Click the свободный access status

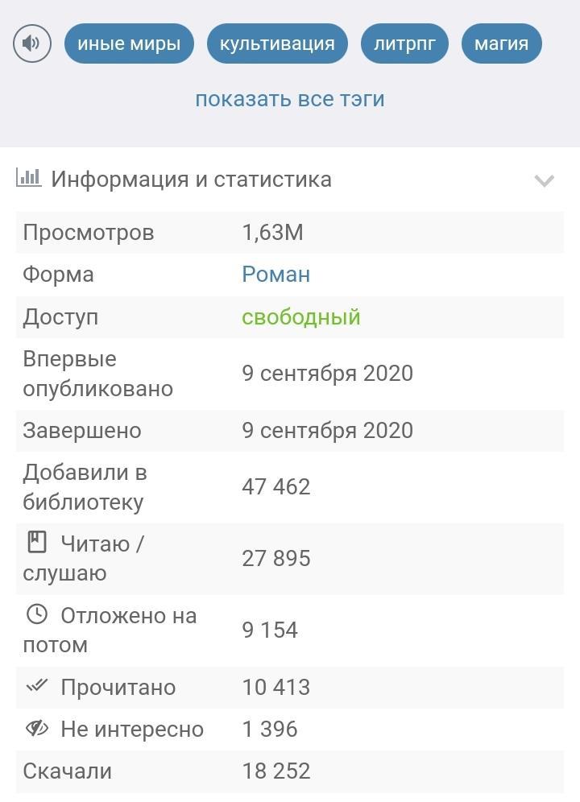click(x=300, y=316)
